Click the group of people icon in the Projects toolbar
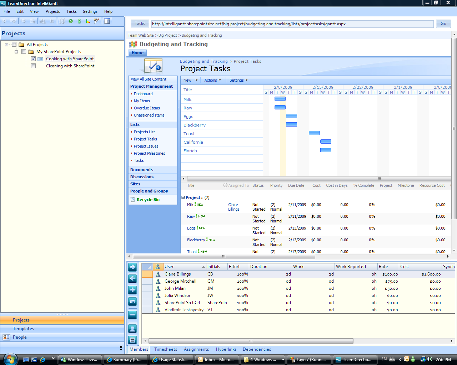The image size is (457, 365). click(62, 21)
